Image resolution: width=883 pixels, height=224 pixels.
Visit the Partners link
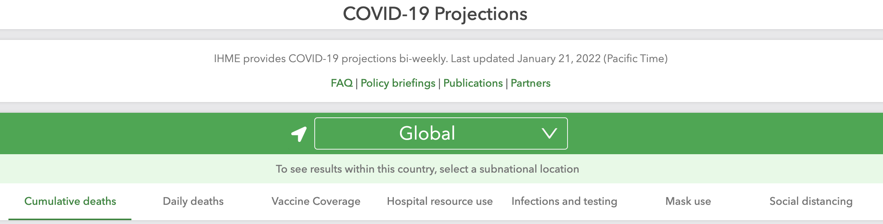pyautogui.click(x=530, y=83)
